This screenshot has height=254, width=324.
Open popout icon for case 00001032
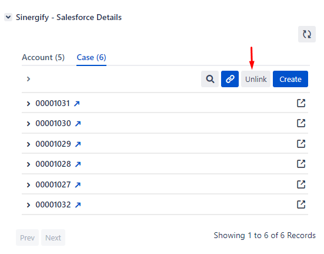(x=301, y=204)
